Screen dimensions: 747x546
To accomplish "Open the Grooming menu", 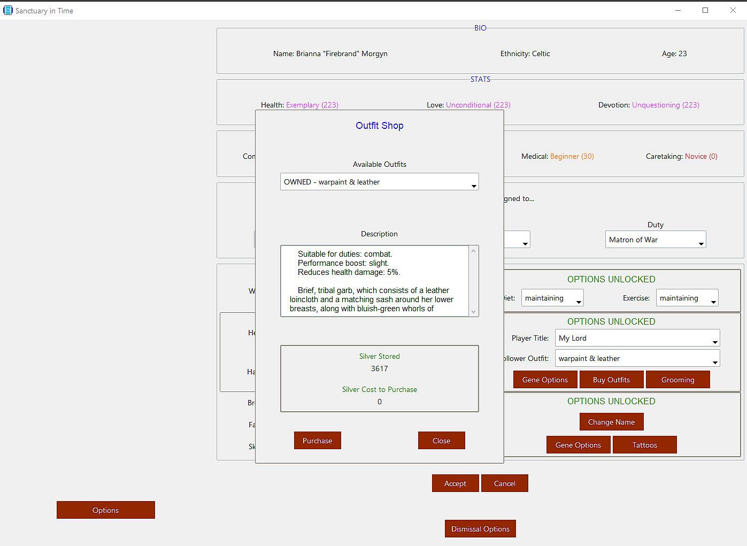I will (x=677, y=380).
